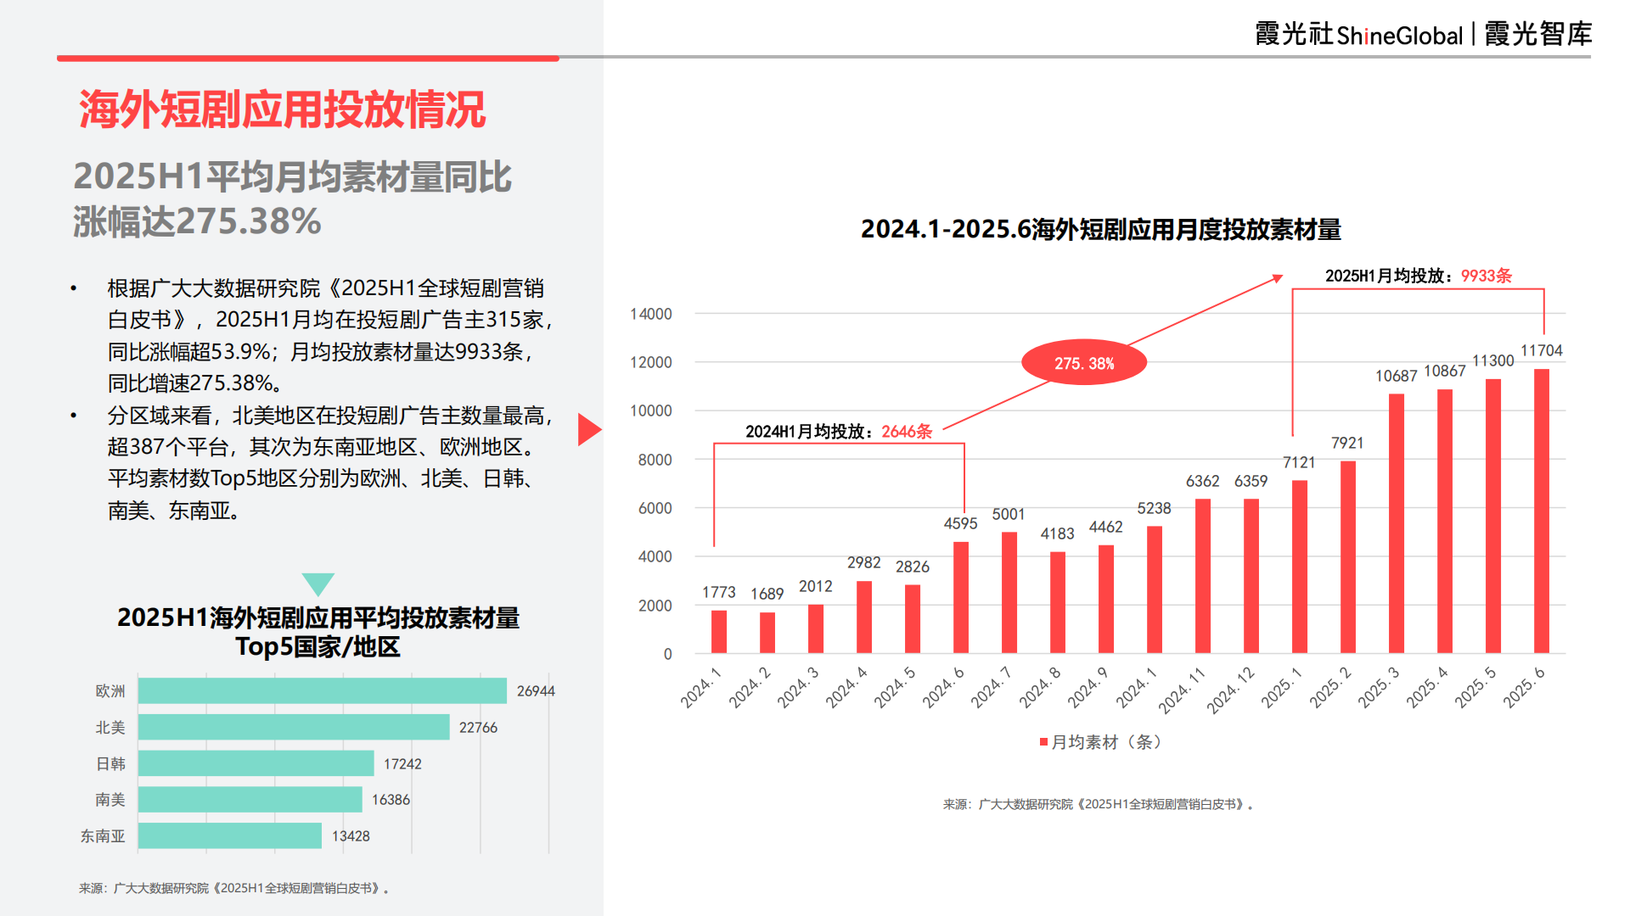Select the heading 海外短剧应用投放情况
Viewport: 1630px width, 916px height.
pos(284,109)
